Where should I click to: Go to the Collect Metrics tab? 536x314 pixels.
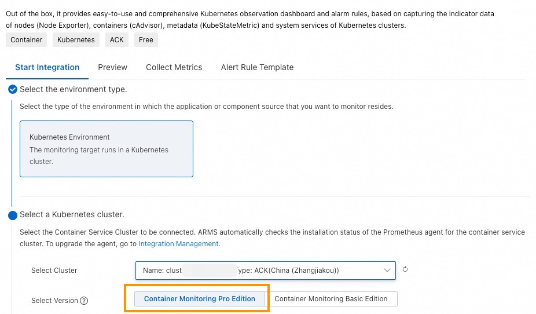tap(174, 67)
